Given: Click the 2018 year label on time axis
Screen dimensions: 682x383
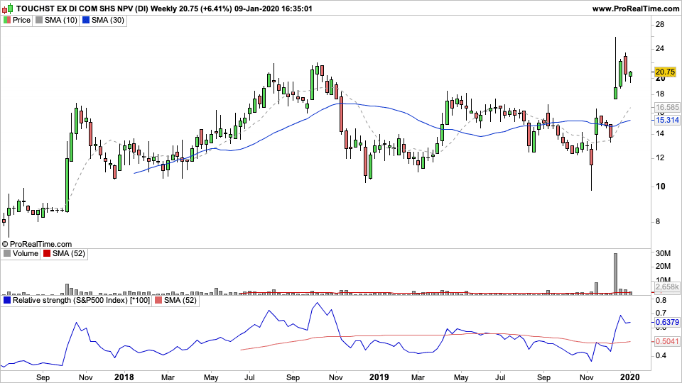Looking at the screenshot, I should [124, 377].
